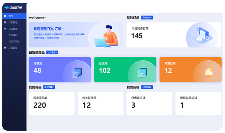Click the blue button beside 我的店铺
This screenshot has height=133, width=225.
point(147,87)
